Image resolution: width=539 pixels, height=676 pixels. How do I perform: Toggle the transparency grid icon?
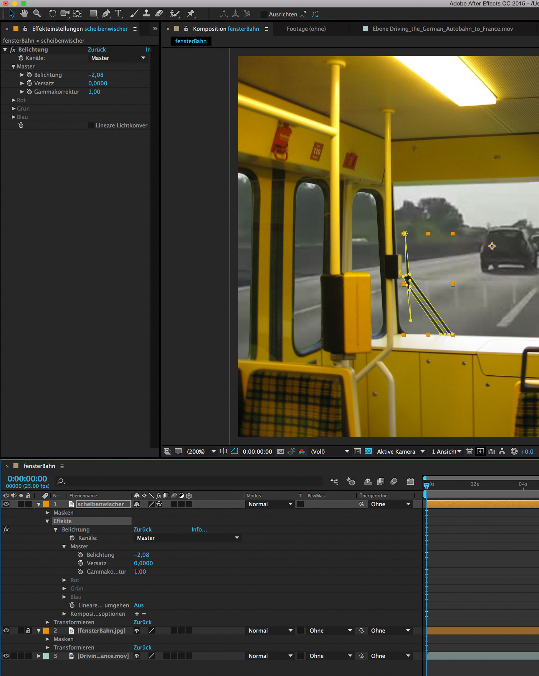tap(368, 451)
